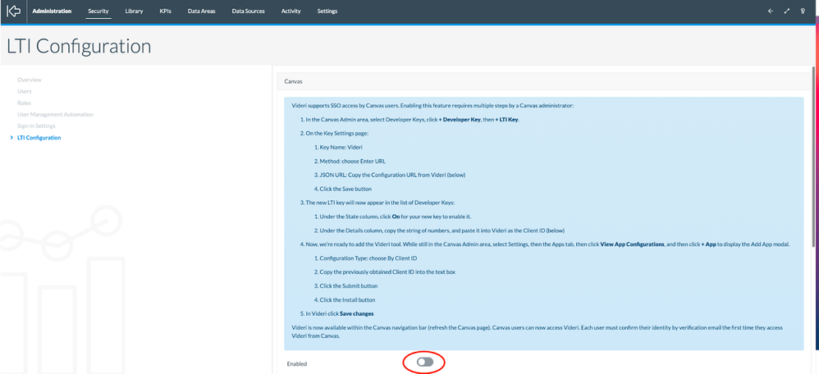The image size is (819, 374).
Task: Click the Videri logo icon
Action: [x=13, y=11]
